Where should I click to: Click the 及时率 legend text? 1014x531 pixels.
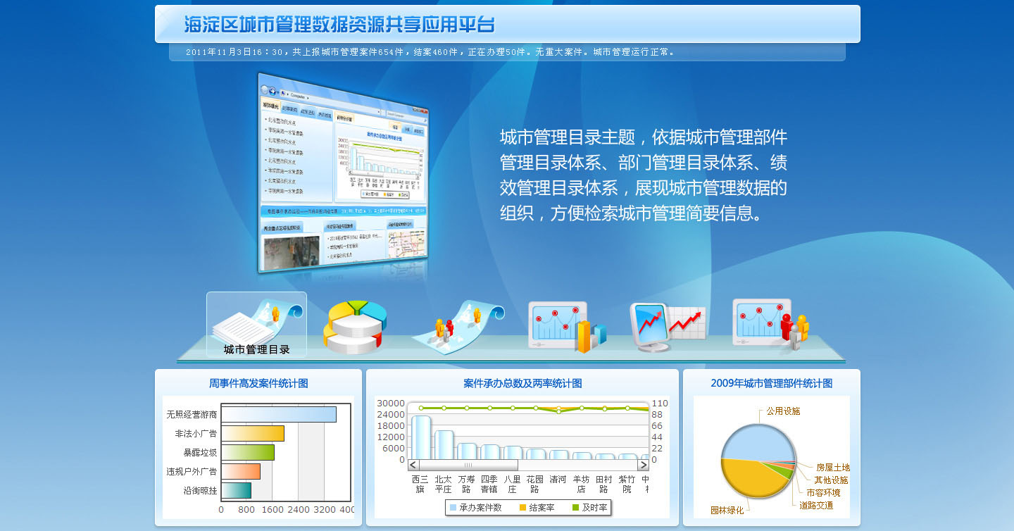tap(594, 508)
